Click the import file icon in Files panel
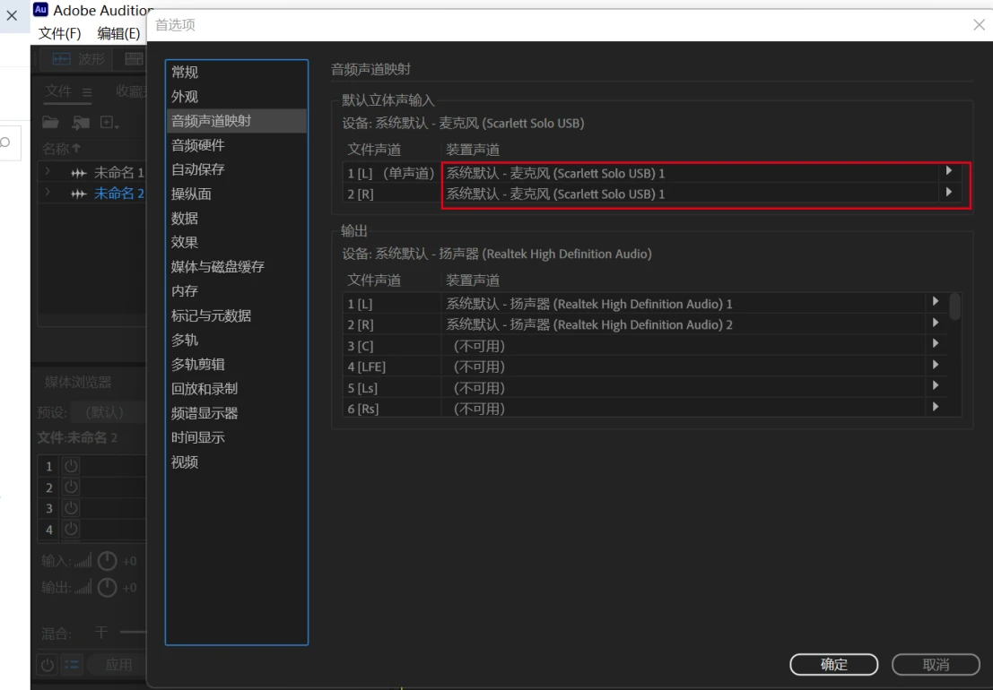Screen dimensions: 993x690 pos(81,122)
